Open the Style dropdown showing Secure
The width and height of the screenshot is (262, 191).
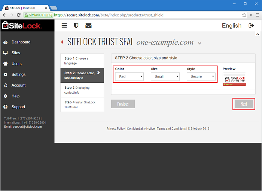click(201, 76)
